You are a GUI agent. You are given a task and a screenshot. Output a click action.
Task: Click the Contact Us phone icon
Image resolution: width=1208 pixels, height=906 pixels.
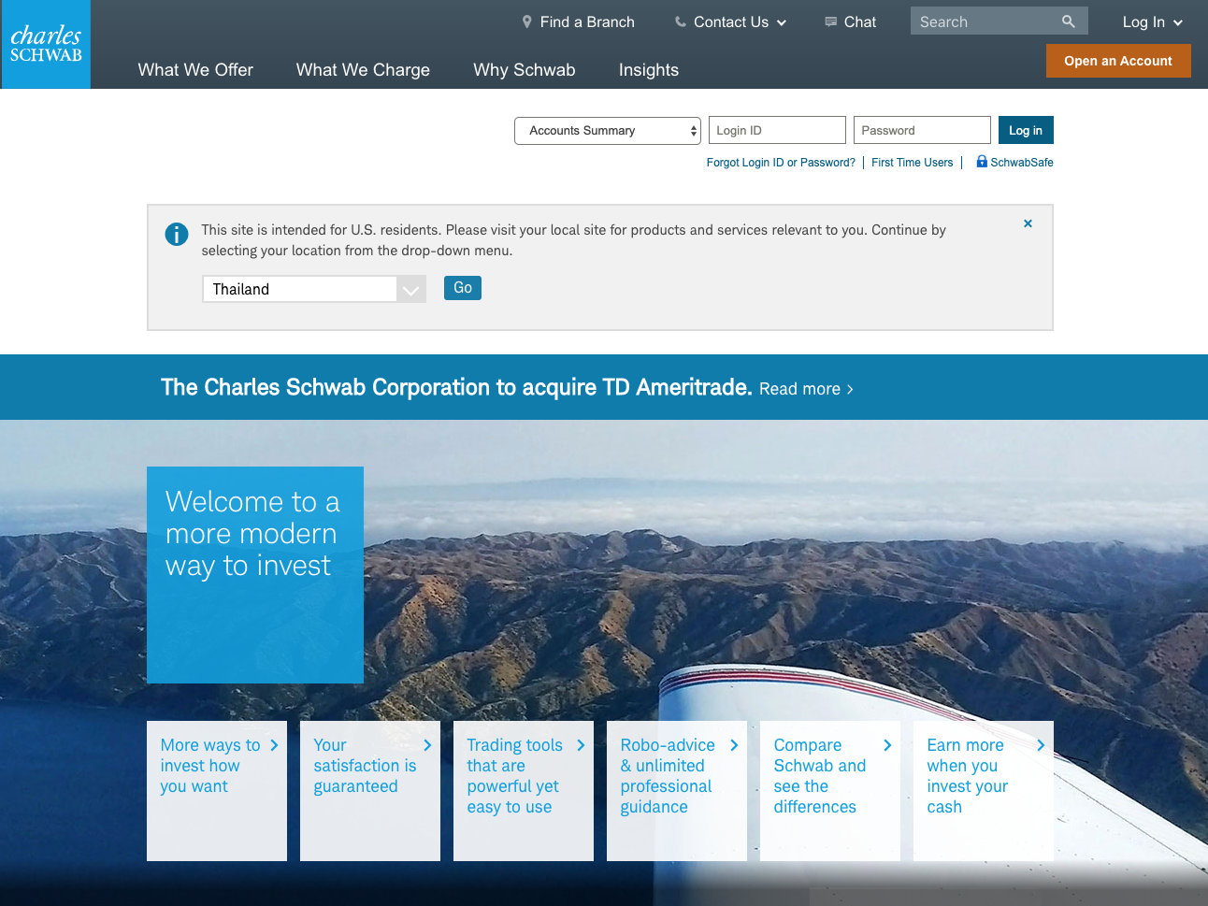[x=681, y=22]
